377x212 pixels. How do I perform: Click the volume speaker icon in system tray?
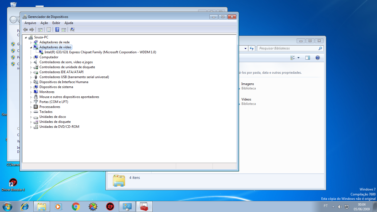pyautogui.click(x=340, y=207)
